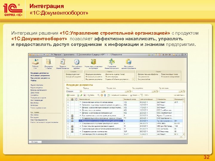Click the table vertical scrollbar down arrow
The height and width of the screenshot is (161, 215).
click(184, 134)
